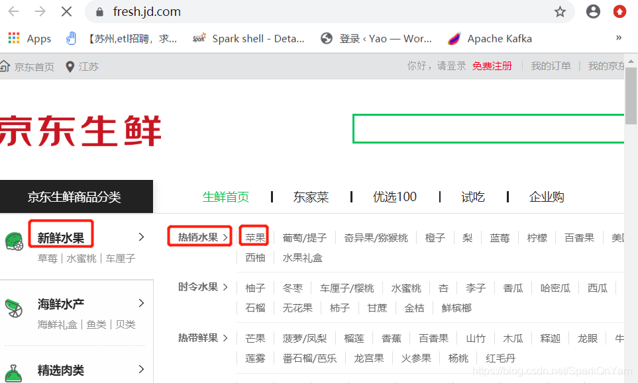Image resolution: width=638 pixels, height=383 pixels.
Task: Switch to the 东家菜 tab
Action: (x=311, y=196)
